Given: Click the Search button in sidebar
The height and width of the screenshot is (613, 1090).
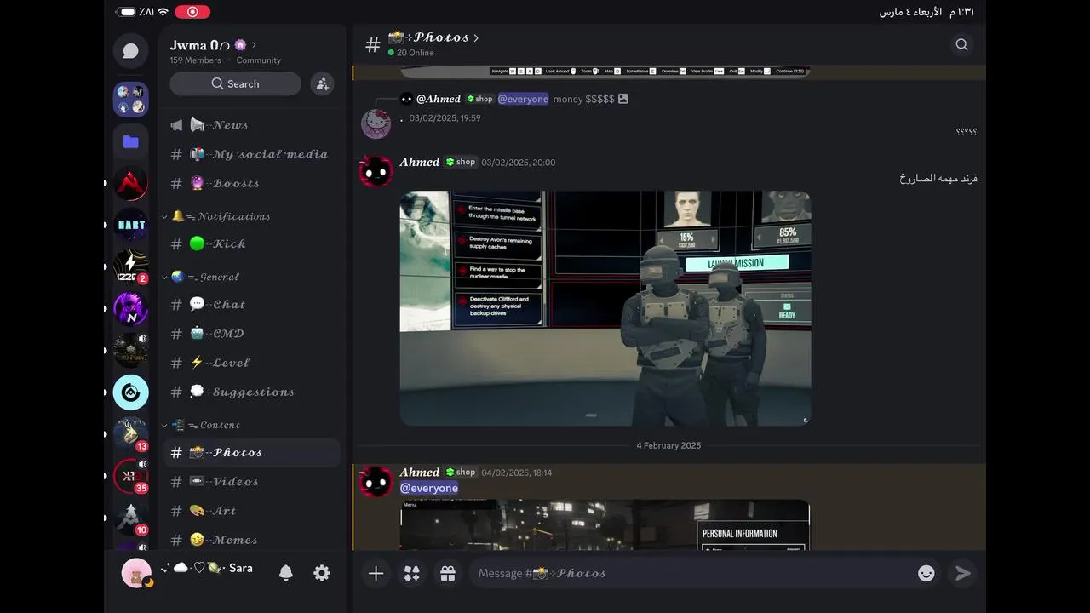Looking at the screenshot, I should (235, 83).
